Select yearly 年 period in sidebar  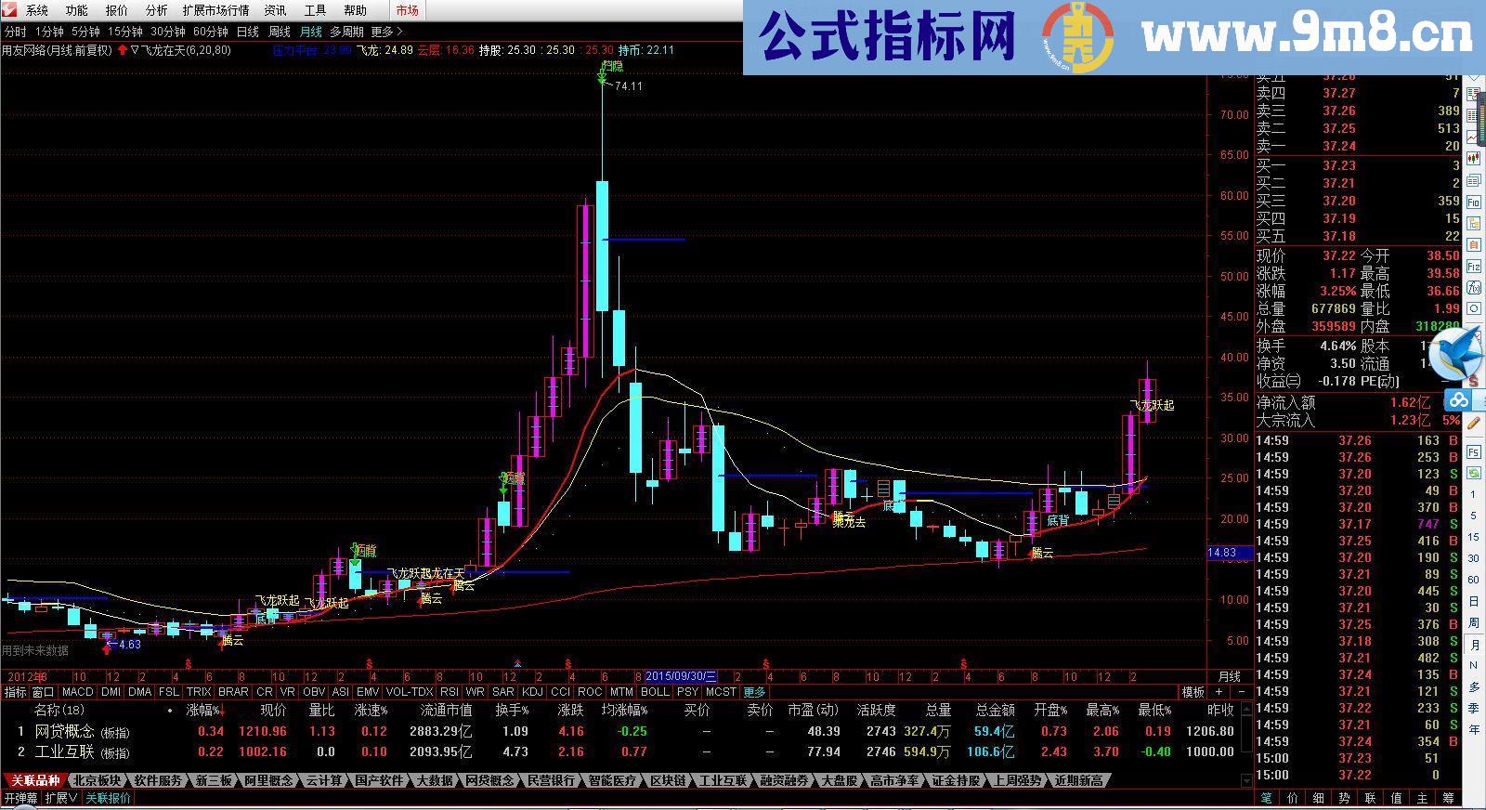pos(1474,730)
